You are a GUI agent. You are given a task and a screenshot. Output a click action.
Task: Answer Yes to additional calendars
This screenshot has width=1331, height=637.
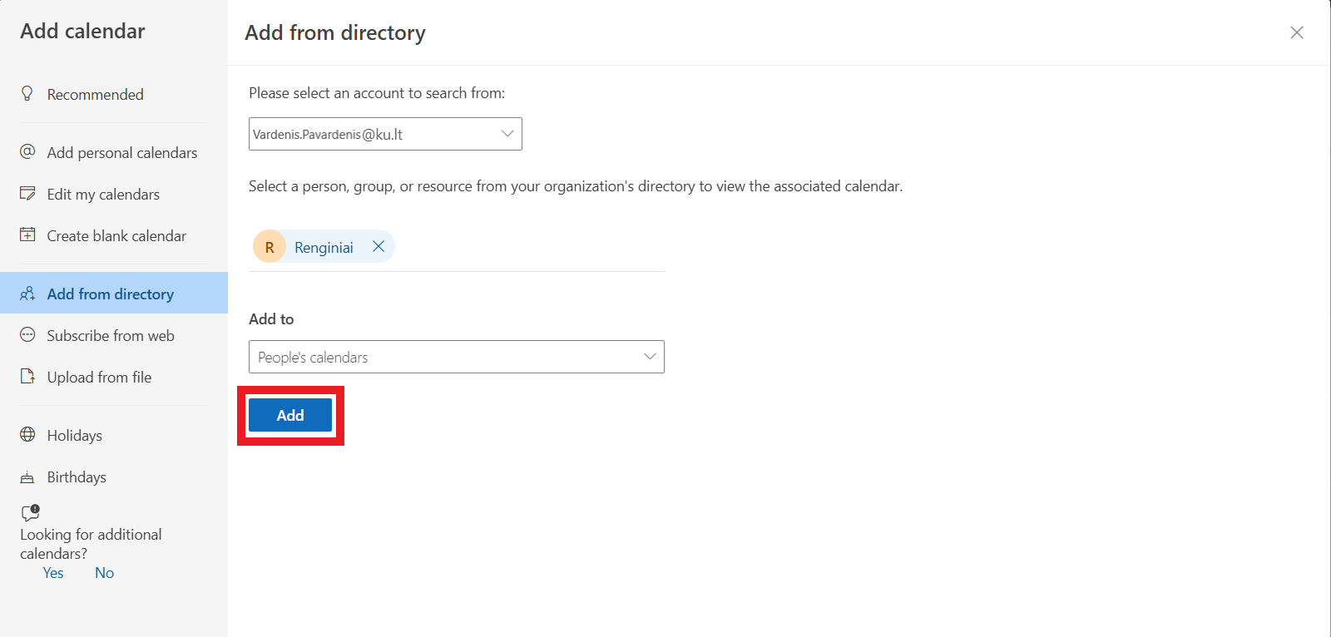[x=53, y=572]
